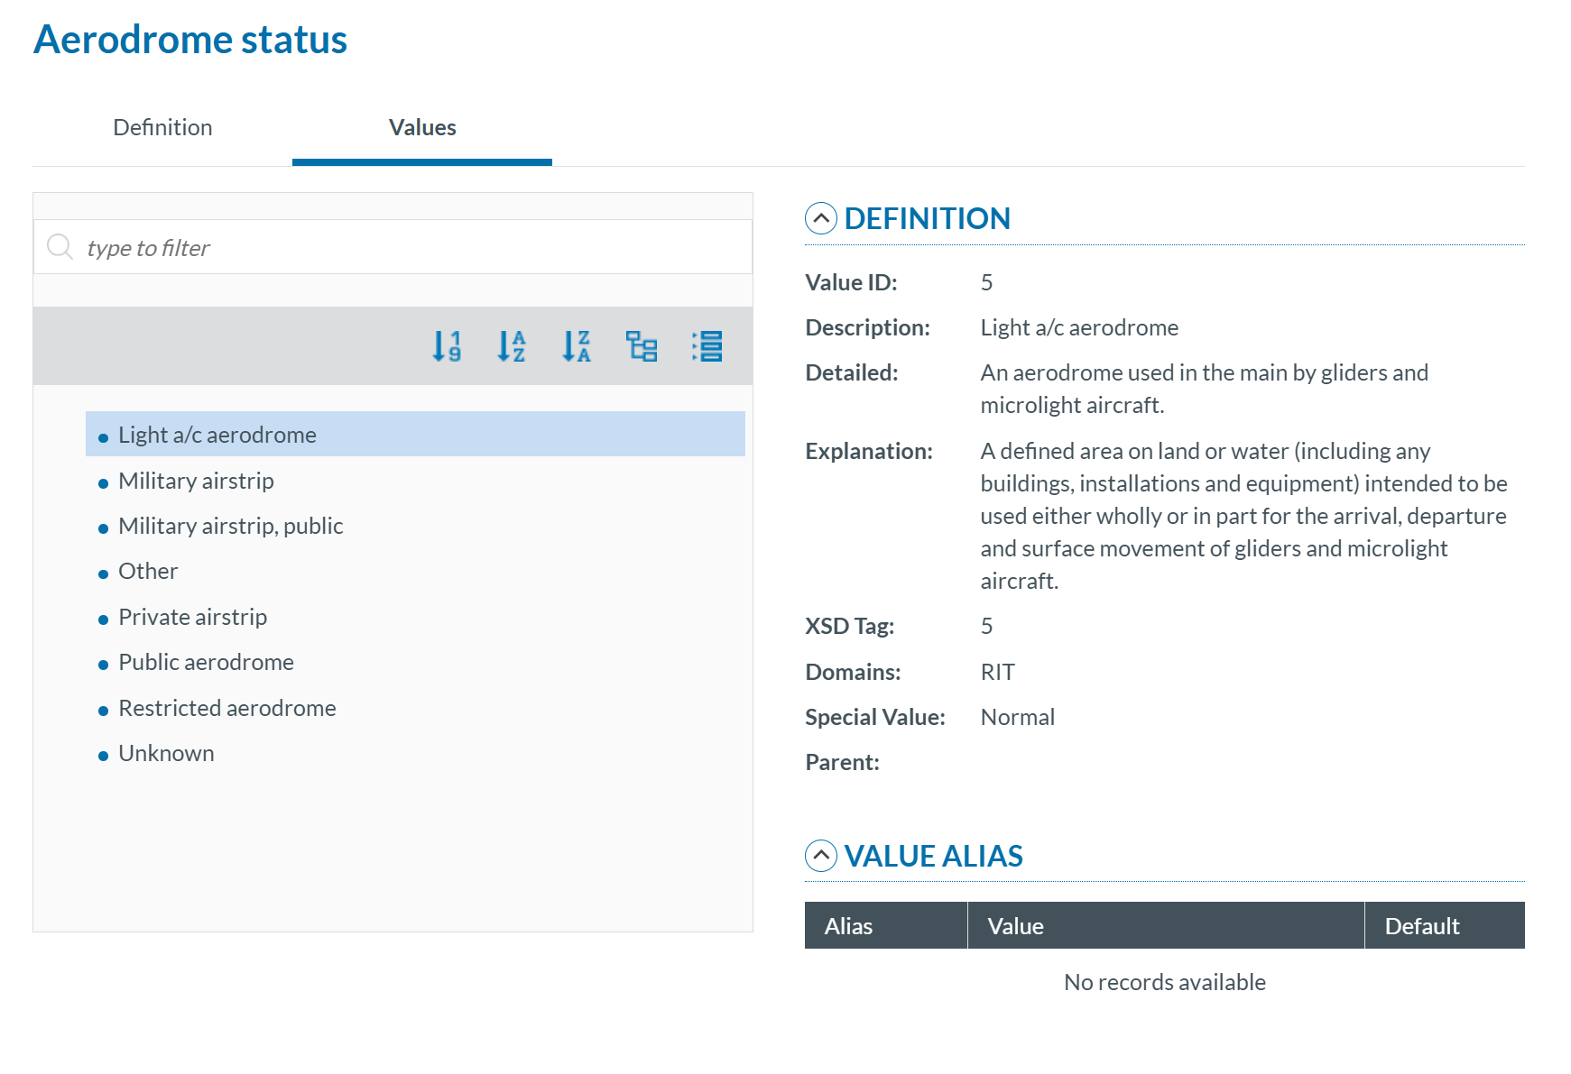The height and width of the screenshot is (1074, 1571).
Task: Select Light a/c aerodrome value
Action: click(x=217, y=435)
